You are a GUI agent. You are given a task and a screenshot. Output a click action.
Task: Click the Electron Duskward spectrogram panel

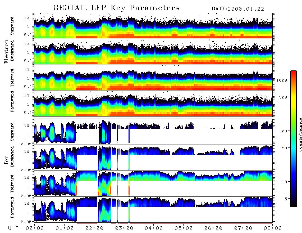pyautogui.click(x=153, y=52)
